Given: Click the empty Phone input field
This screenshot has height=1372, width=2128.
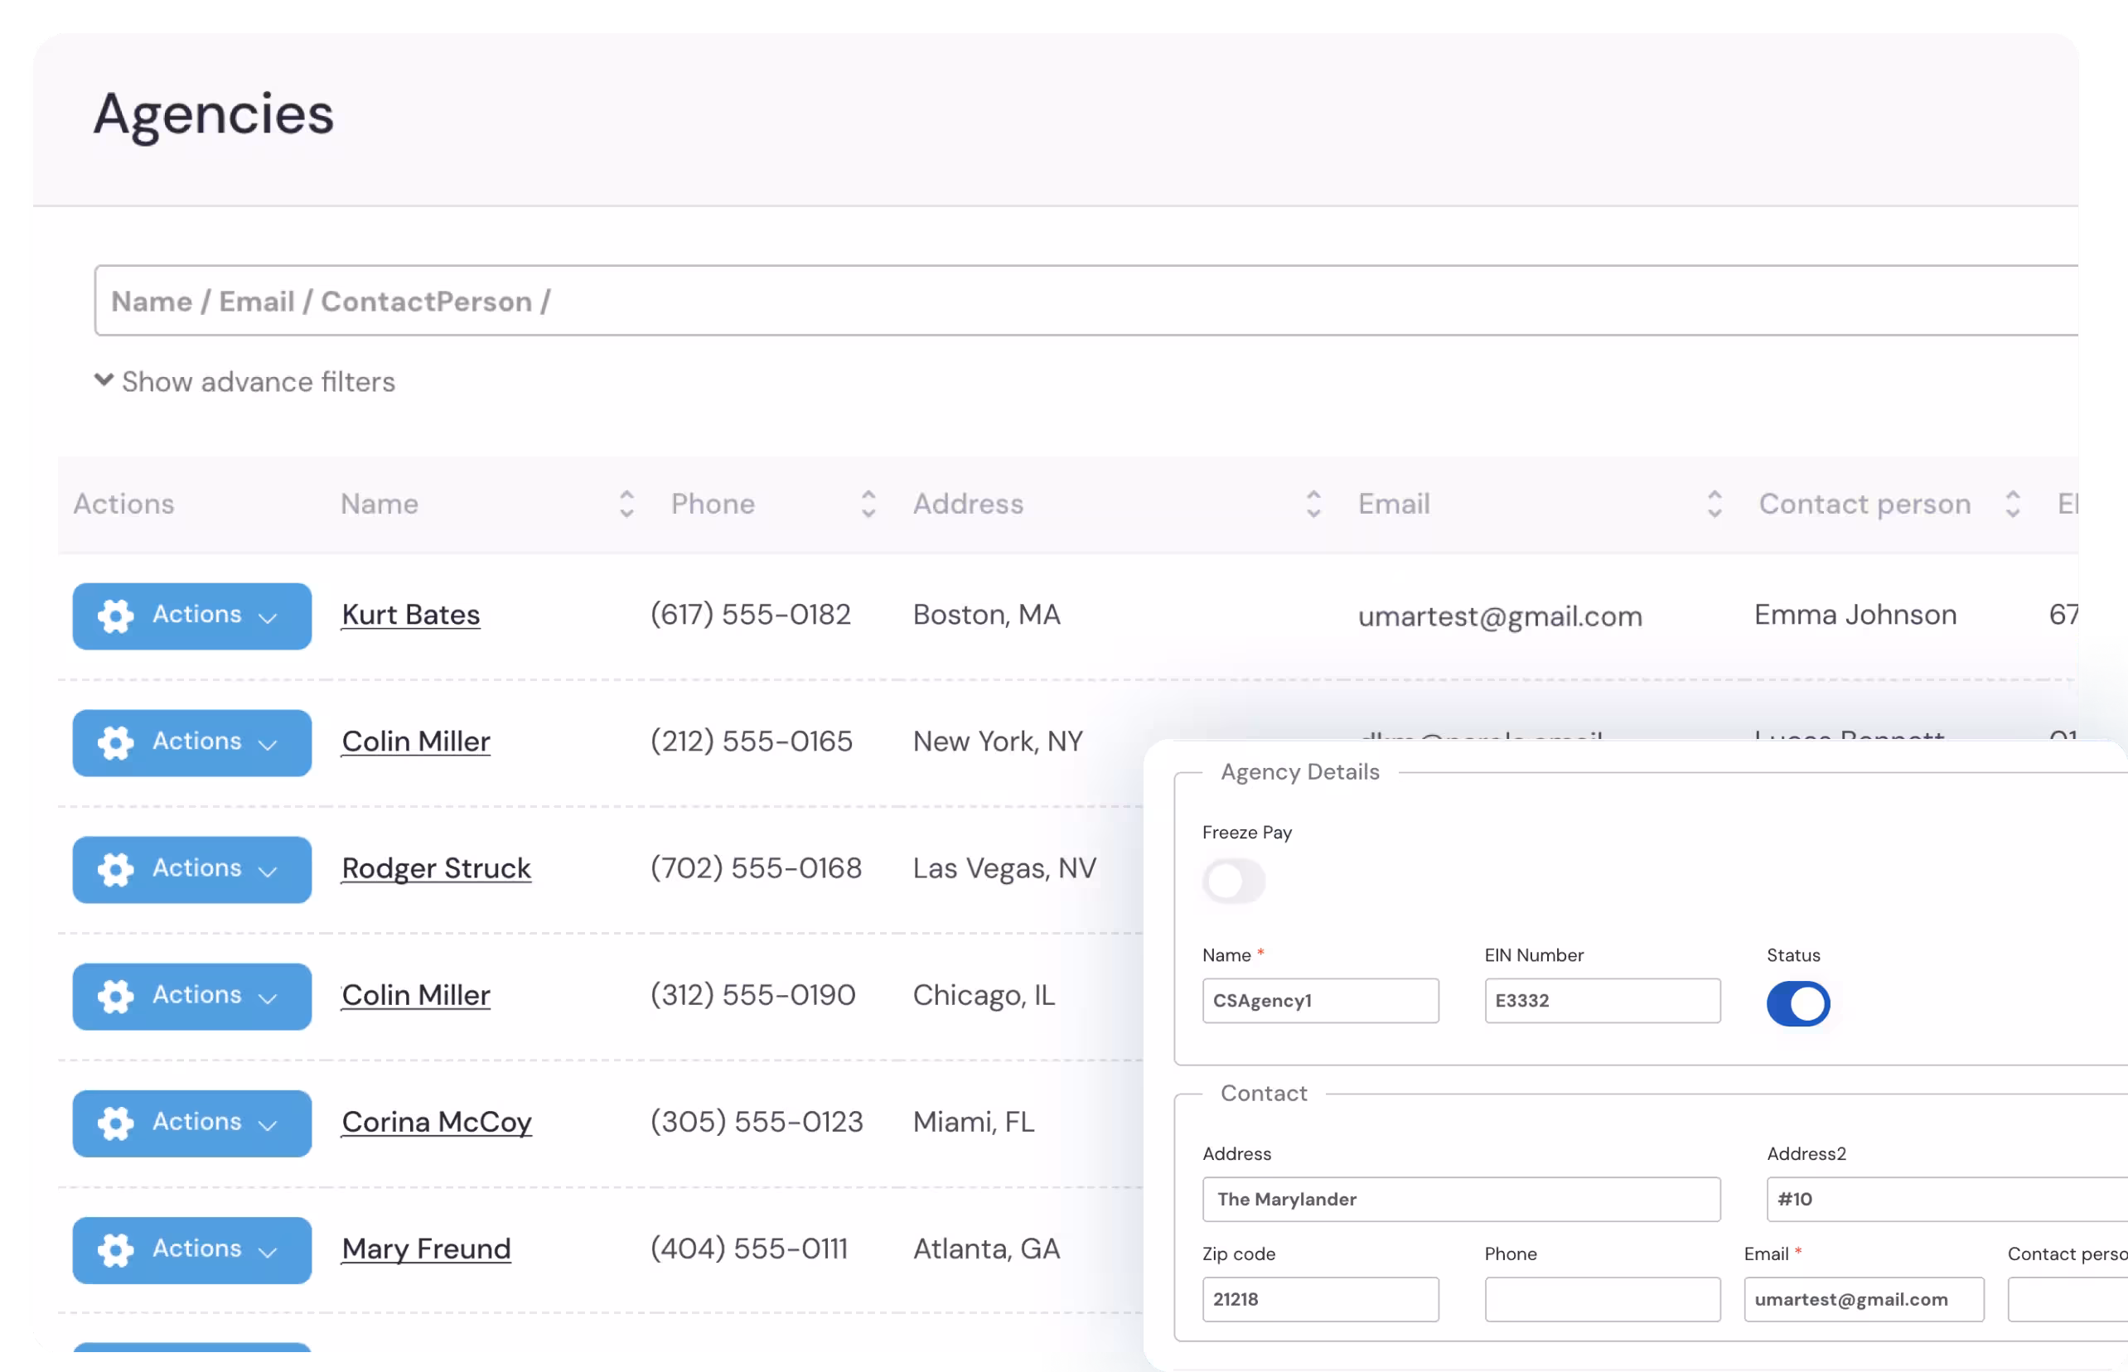Looking at the screenshot, I should [x=1603, y=1299].
